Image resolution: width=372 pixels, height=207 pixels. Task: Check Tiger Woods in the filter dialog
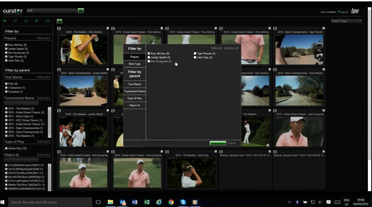pyautogui.click(x=195, y=54)
